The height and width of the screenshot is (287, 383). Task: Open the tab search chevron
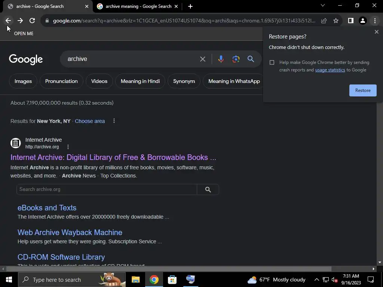pyautogui.click(x=323, y=5)
